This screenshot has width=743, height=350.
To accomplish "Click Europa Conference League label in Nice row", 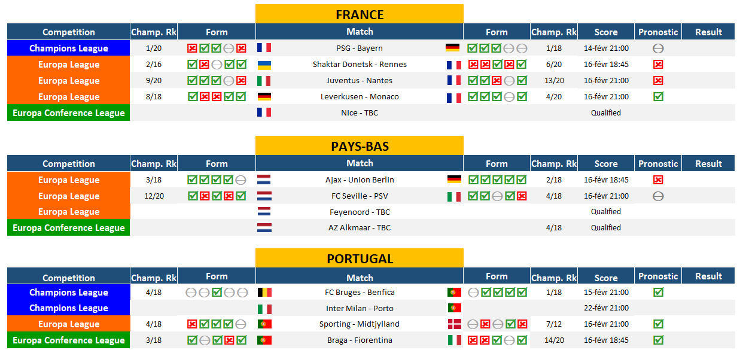I will (69, 113).
